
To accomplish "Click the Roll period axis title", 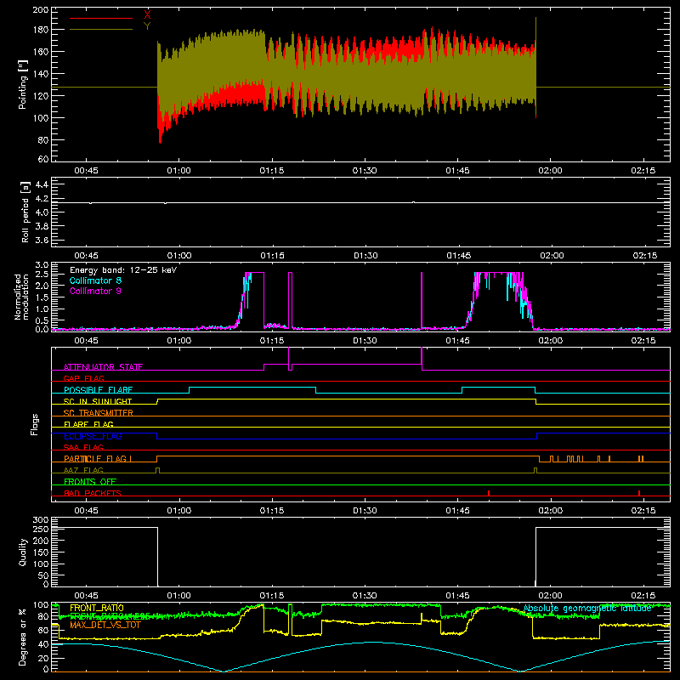I will coord(25,212).
